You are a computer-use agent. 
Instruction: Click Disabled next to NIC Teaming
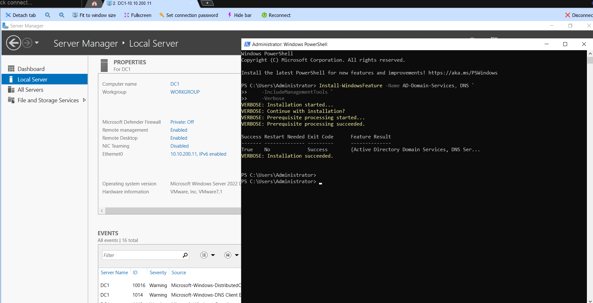click(x=180, y=146)
